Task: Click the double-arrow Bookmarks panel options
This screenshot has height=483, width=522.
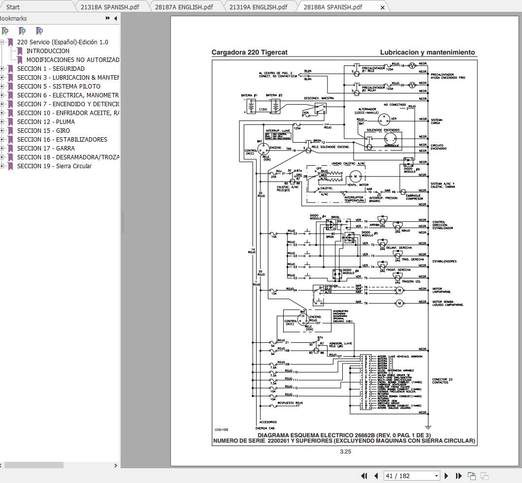Action: pyautogui.click(x=107, y=18)
